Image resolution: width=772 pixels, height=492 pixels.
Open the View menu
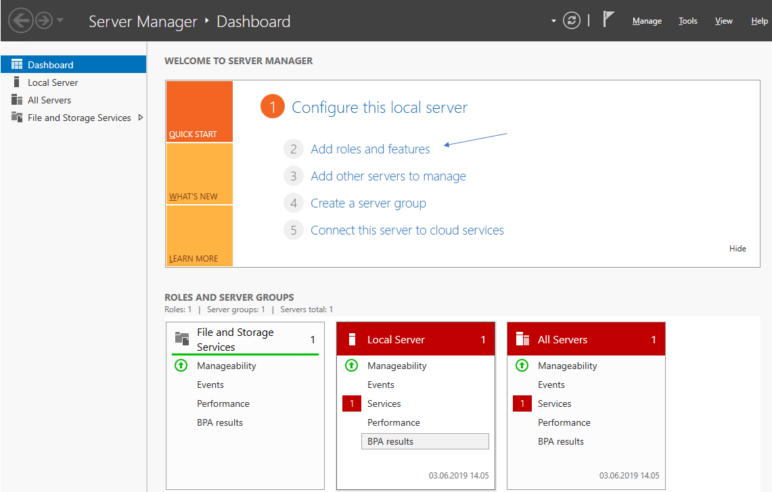point(723,21)
